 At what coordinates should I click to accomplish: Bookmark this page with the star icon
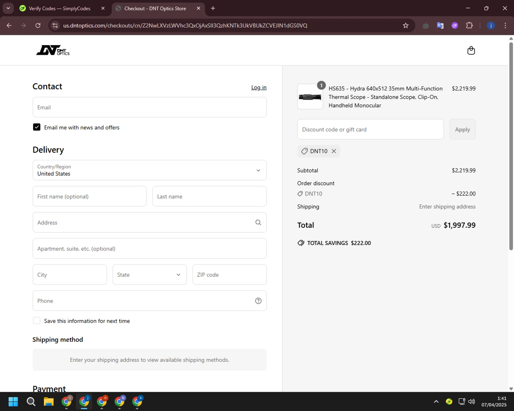click(x=406, y=25)
